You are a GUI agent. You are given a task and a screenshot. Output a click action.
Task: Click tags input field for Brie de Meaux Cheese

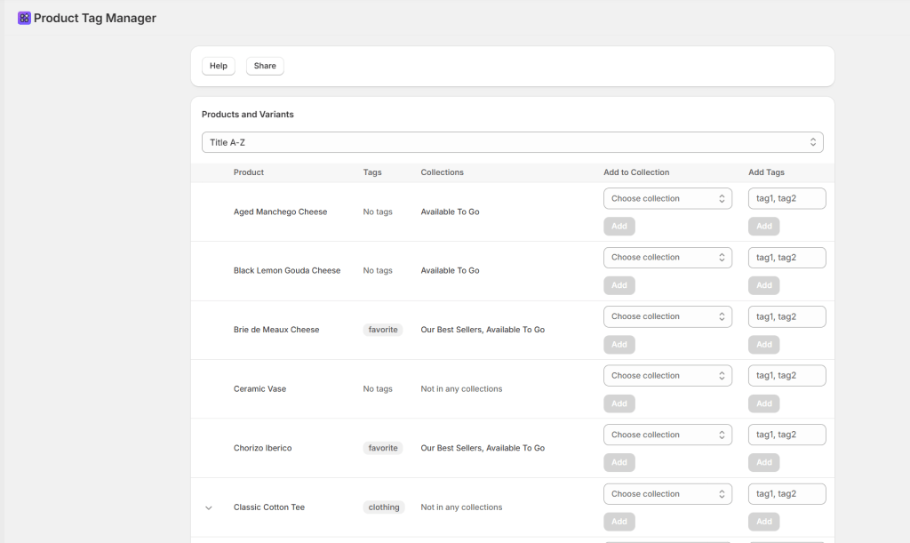coord(786,316)
